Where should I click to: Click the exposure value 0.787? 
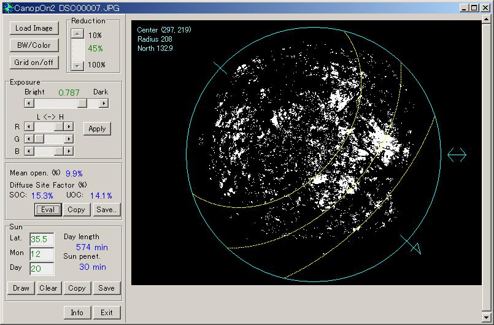tap(69, 93)
